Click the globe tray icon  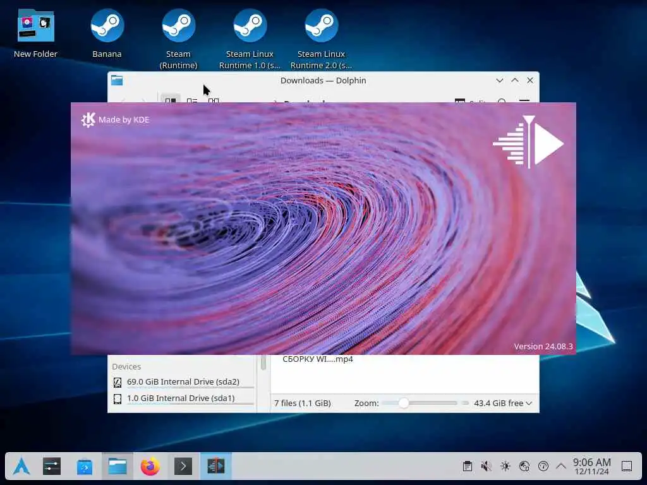tap(524, 467)
